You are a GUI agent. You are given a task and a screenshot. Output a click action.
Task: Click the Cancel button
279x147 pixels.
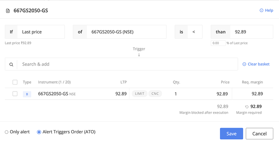tap(260, 134)
